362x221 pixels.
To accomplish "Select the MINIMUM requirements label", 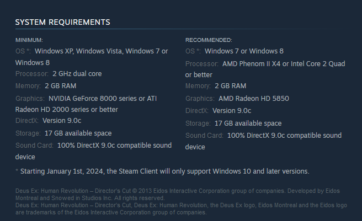I will point(29,40).
